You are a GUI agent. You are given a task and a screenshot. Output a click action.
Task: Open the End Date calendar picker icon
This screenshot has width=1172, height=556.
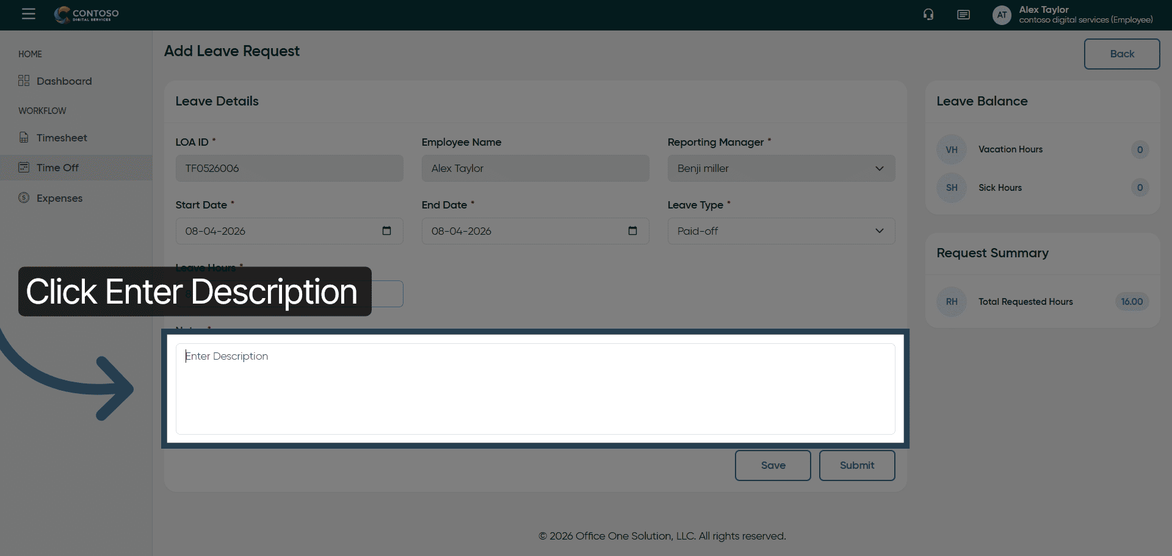tap(632, 230)
